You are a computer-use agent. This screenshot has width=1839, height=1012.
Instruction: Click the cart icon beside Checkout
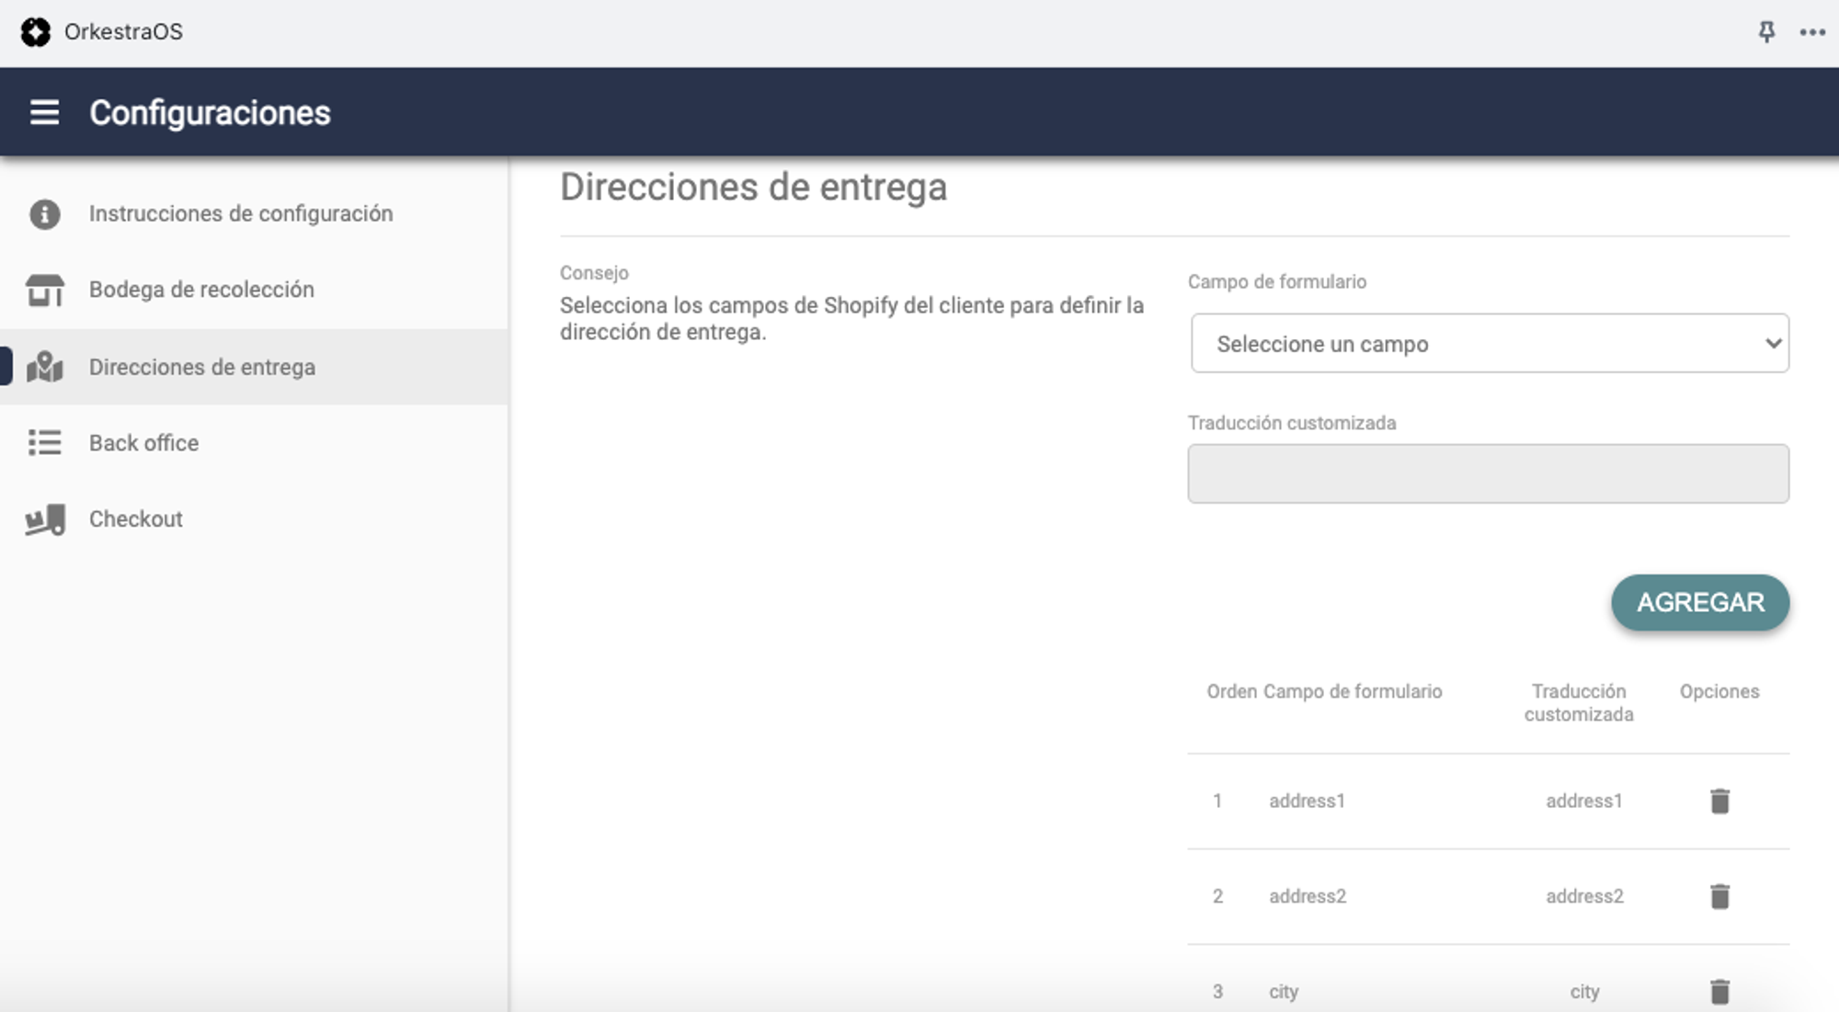coord(44,519)
